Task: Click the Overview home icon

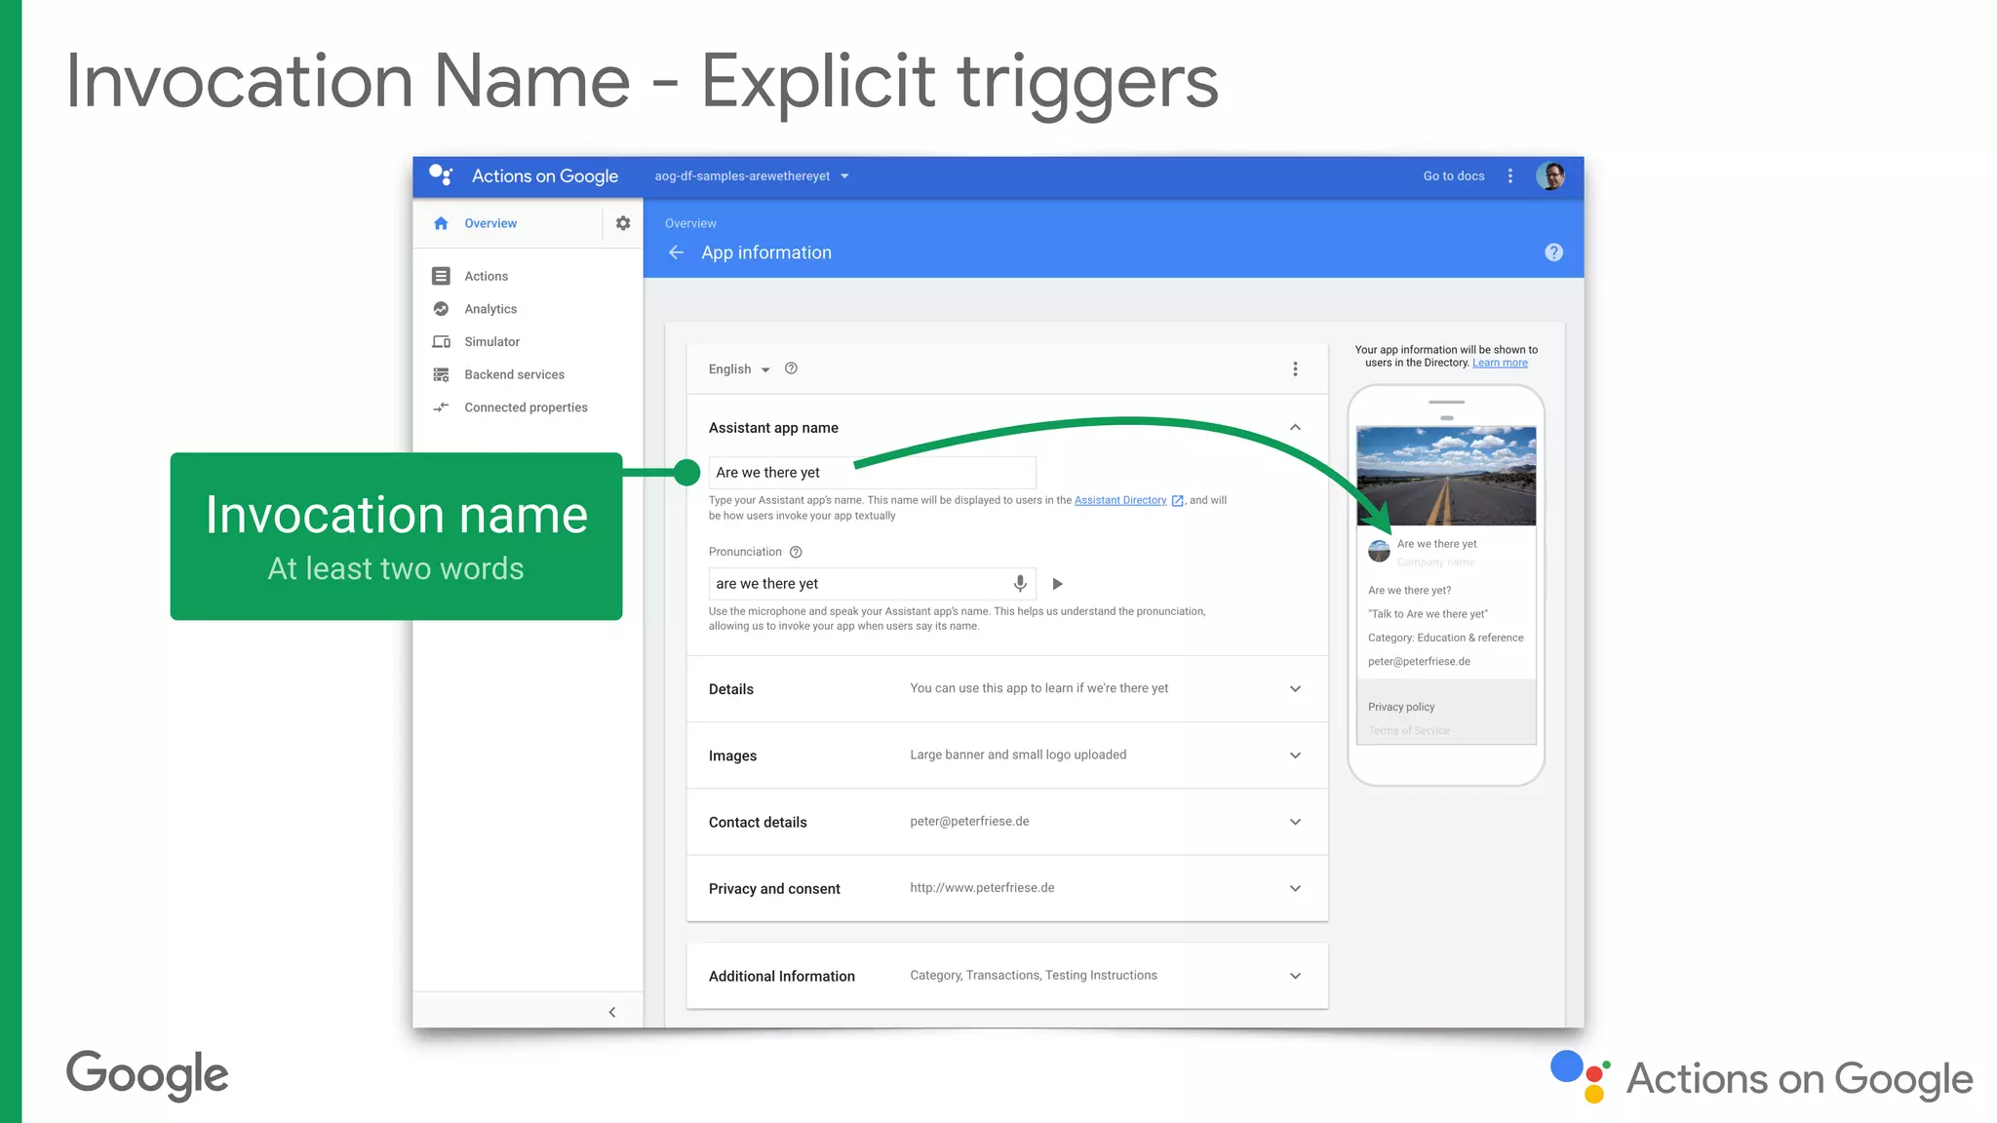Action: pyautogui.click(x=441, y=223)
